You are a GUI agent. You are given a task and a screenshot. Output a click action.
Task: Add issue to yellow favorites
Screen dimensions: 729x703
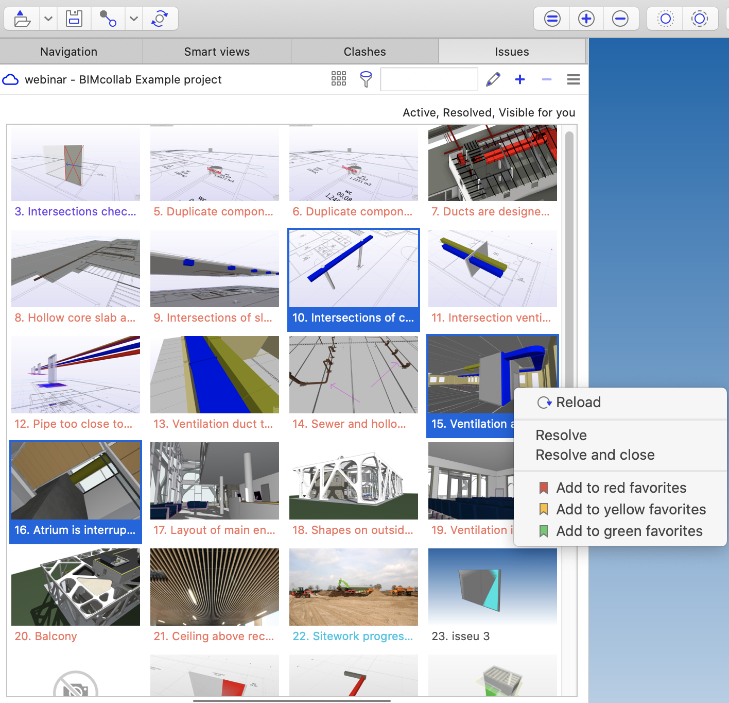[x=620, y=509]
